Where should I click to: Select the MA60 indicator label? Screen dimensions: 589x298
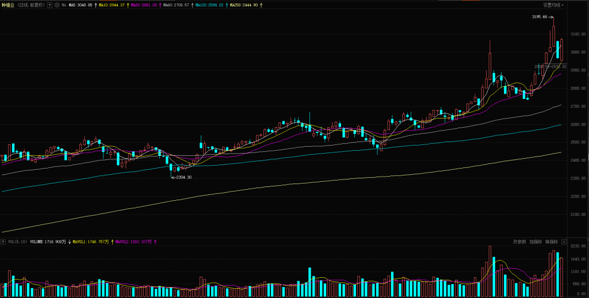(x=176, y=5)
